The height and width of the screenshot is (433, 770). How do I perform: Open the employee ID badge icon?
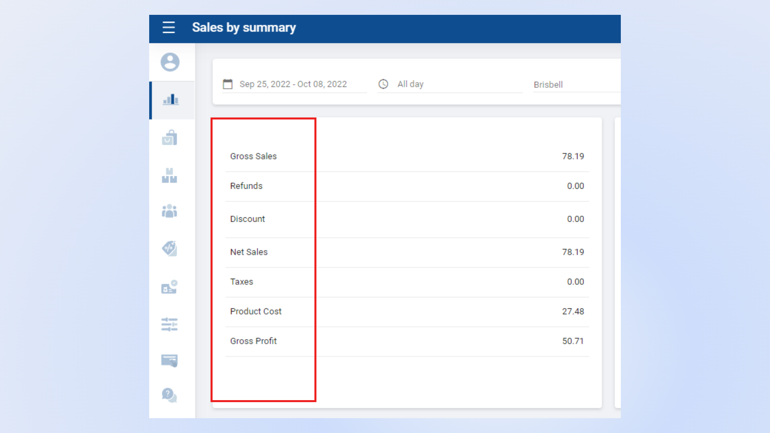[x=170, y=287]
